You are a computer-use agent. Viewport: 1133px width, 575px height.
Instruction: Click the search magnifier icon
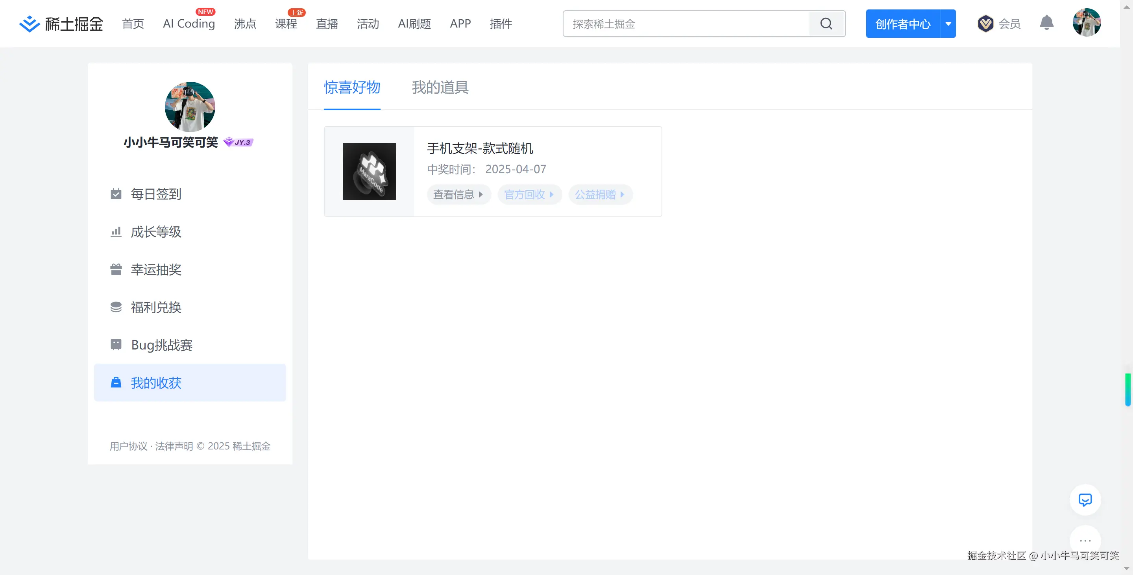[826, 23]
